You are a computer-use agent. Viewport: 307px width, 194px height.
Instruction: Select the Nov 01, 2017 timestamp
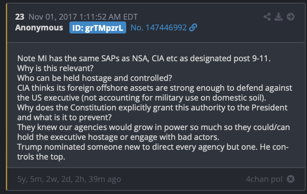click(x=83, y=17)
